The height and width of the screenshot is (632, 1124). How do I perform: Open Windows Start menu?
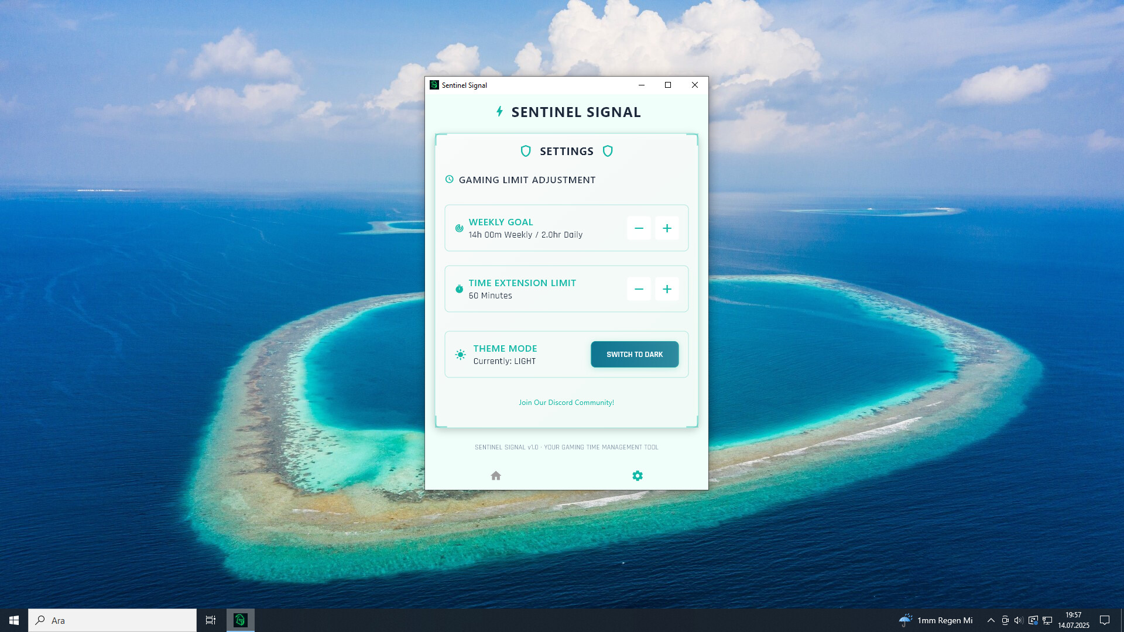click(14, 620)
